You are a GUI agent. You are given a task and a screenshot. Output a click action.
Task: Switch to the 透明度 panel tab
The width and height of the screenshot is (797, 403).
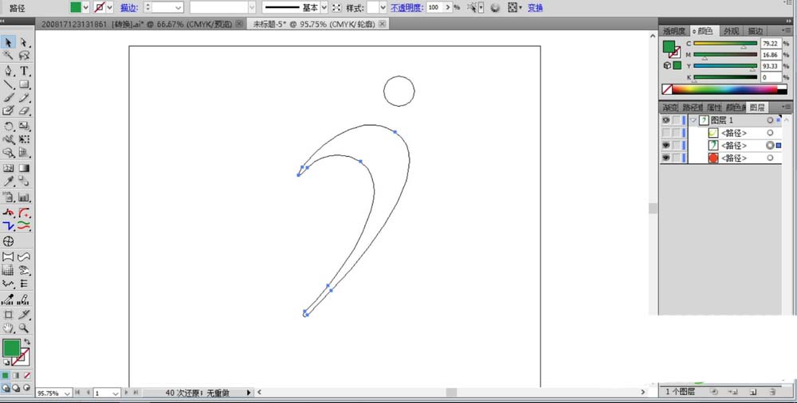(x=673, y=31)
